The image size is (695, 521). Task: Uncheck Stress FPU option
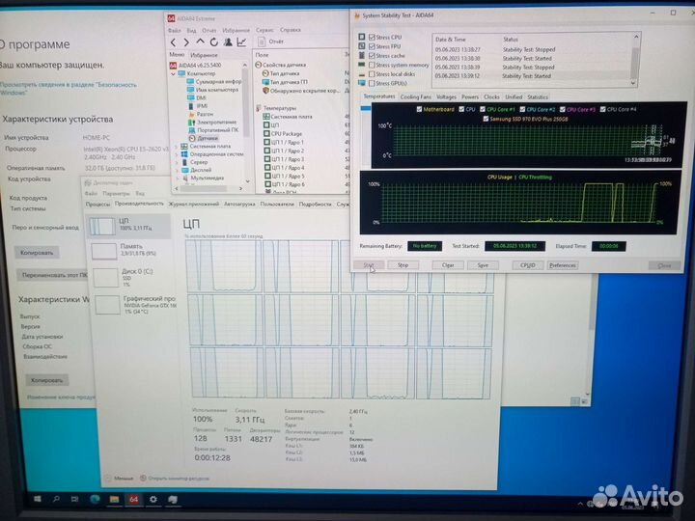coord(372,46)
